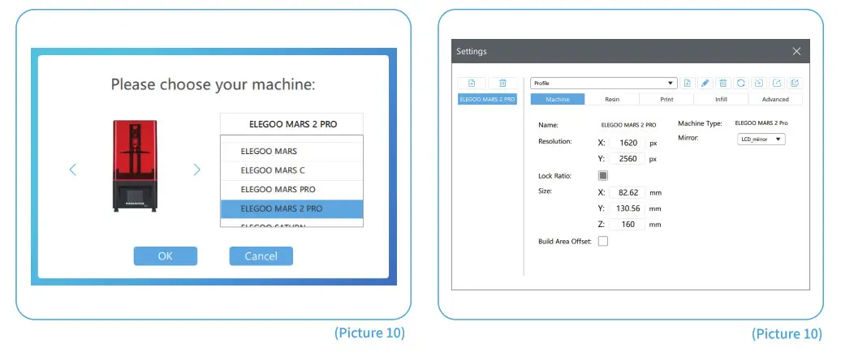Add a new machine in Settings sidebar
Viewport: 841px width, 352px height.
pos(472,83)
